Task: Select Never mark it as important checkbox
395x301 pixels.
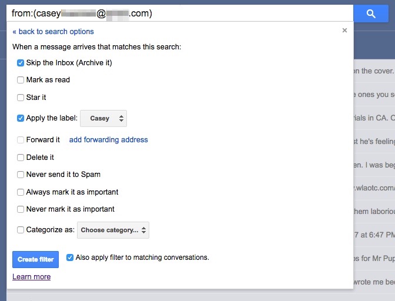Action: (21, 209)
